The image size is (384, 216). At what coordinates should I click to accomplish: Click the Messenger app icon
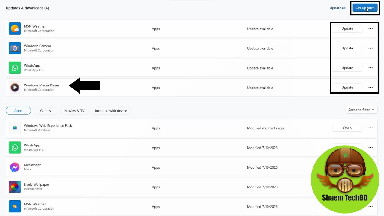coord(15,167)
